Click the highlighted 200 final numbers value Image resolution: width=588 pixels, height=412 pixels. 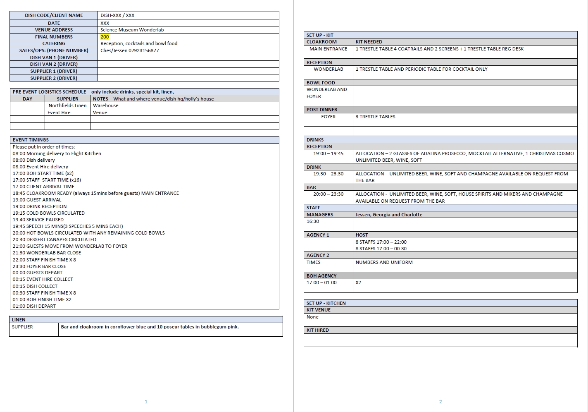coord(105,37)
